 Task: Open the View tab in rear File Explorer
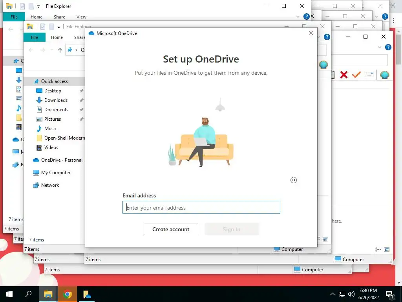point(81,17)
